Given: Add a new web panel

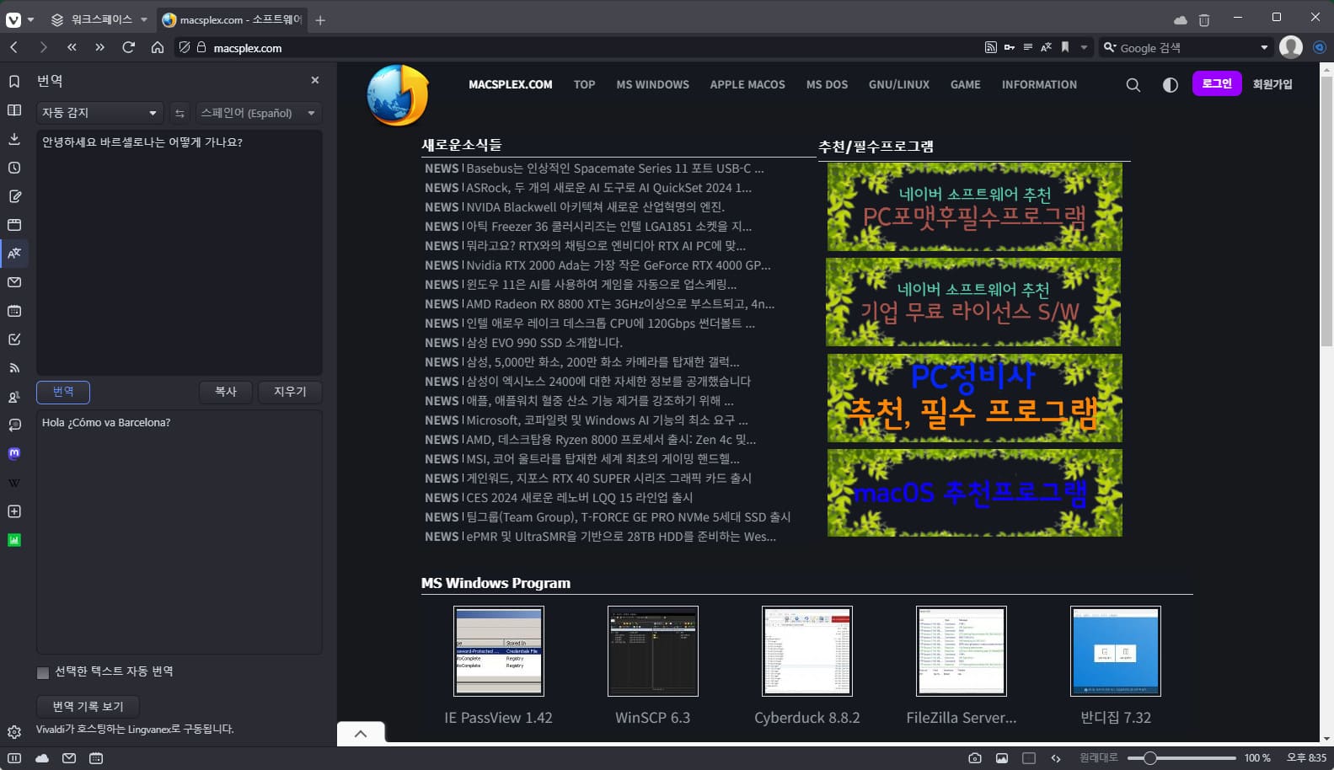Looking at the screenshot, I should coord(14,511).
